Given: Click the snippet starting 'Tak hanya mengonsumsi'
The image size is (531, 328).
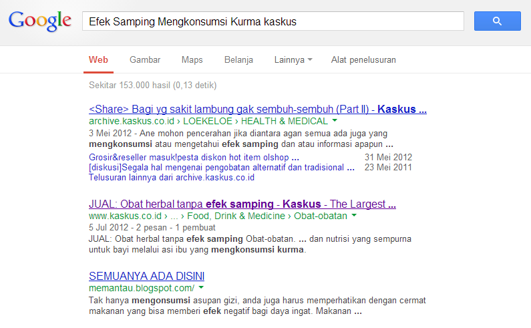Looking at the screenshot, I should click(257, 306).
